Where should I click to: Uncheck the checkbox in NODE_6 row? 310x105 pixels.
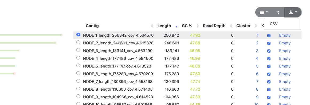(x=269, y=74)
